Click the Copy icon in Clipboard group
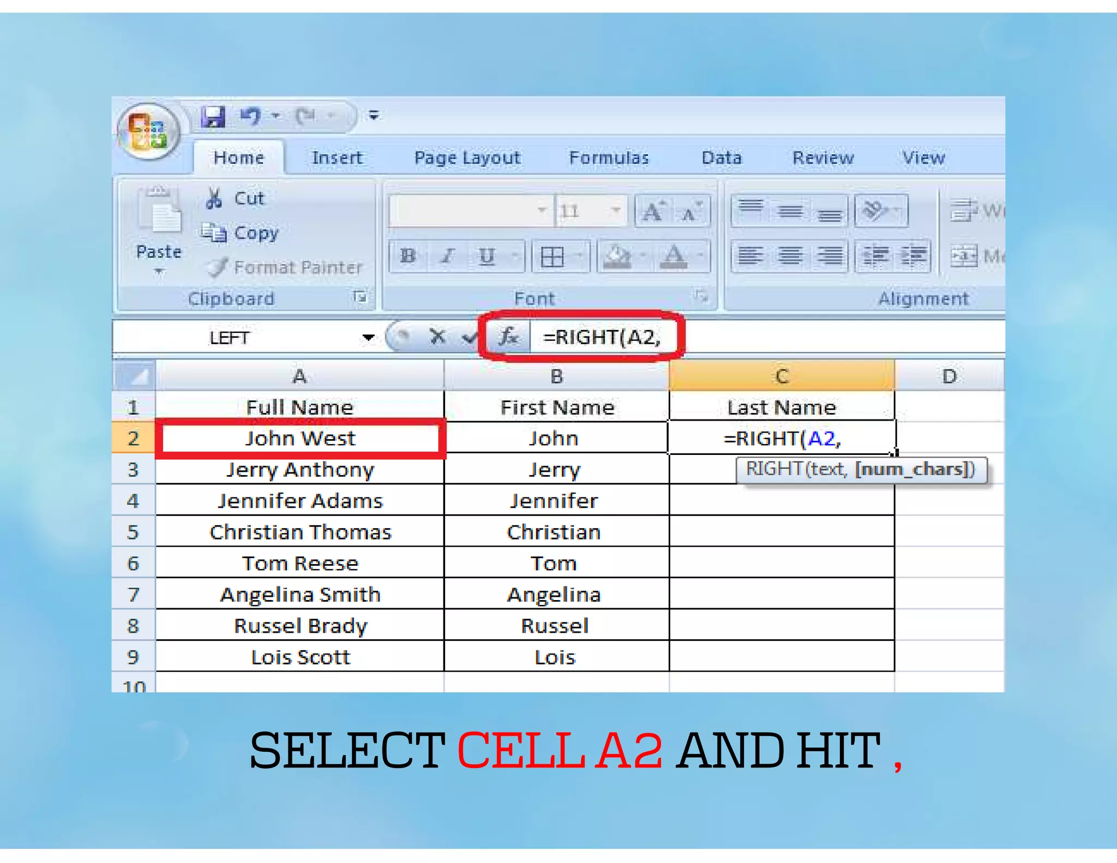This screenshot has height=863, width=1117. point(213,233)
